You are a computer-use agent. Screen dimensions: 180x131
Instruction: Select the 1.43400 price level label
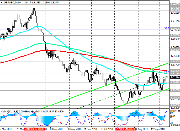175,8
